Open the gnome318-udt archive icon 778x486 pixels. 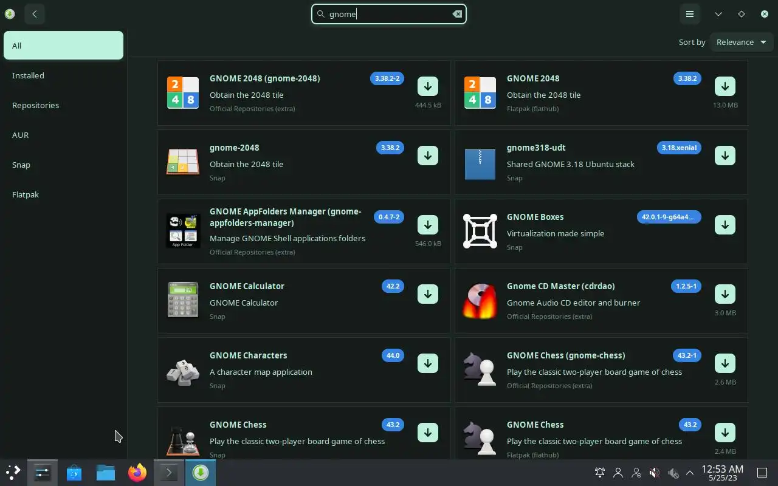tap(480, 164)
